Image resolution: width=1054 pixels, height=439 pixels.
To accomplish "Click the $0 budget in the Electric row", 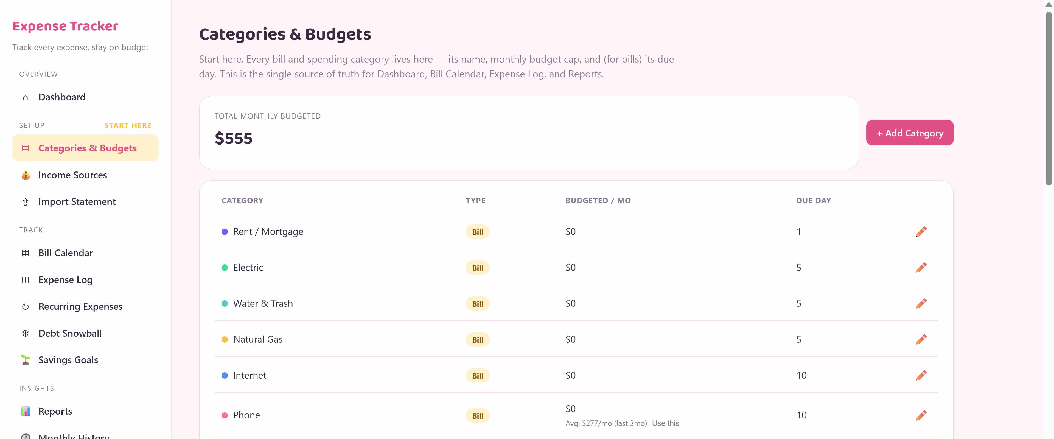I will (x=570, y=268).
